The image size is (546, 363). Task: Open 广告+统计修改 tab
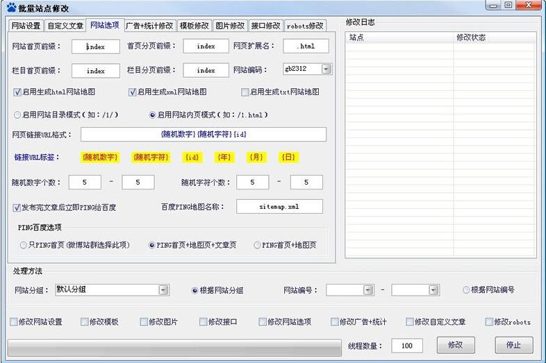click(150, 26)
